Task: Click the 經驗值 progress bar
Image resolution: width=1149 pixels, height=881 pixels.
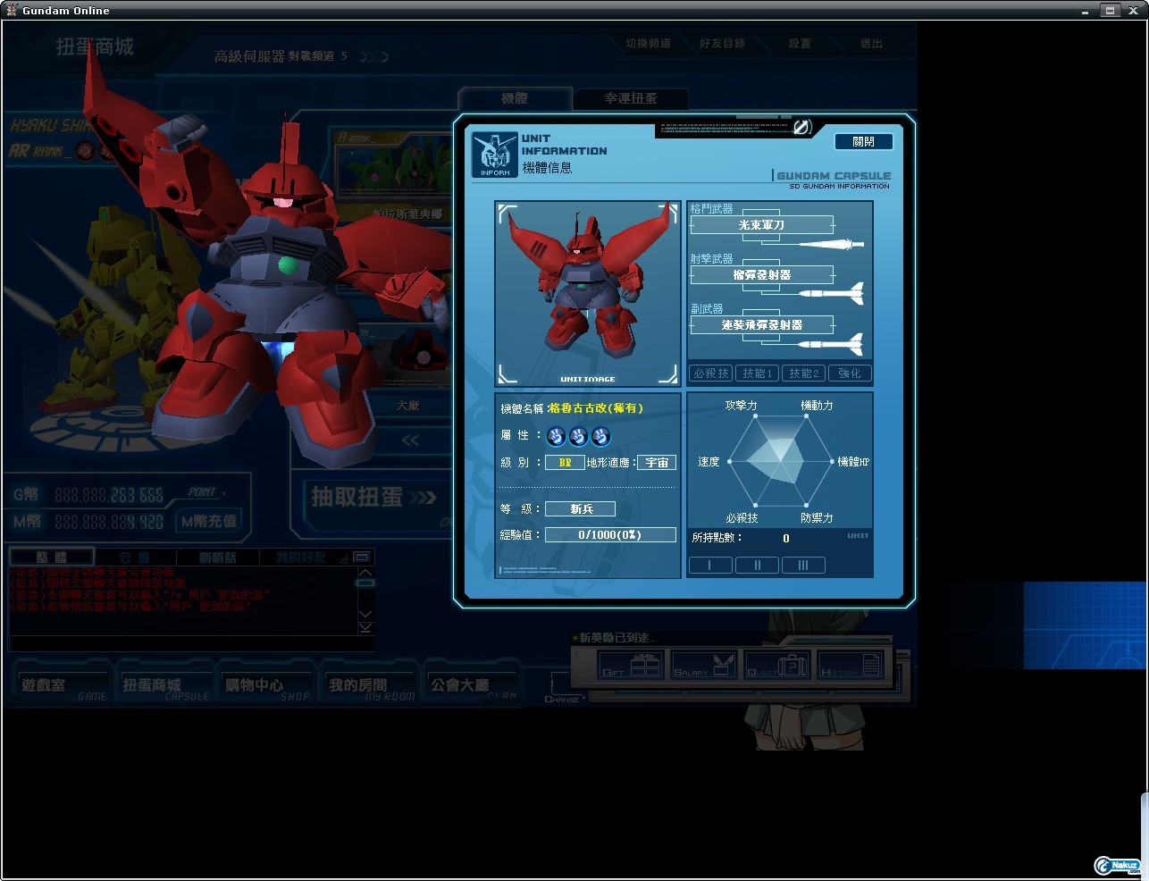Action: 610,534
